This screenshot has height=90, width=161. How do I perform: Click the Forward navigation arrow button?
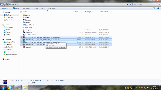coord(5,4)
